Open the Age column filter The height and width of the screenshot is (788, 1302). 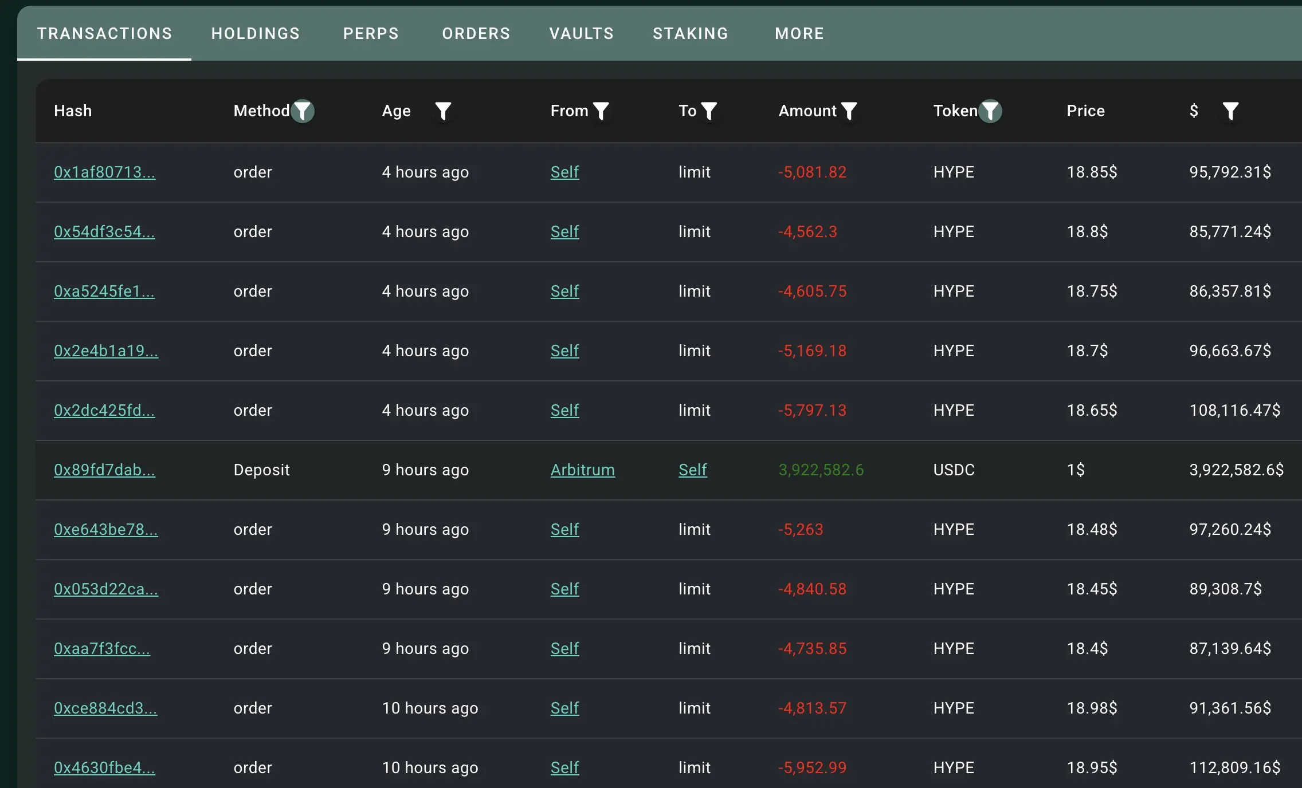point(442,111)
